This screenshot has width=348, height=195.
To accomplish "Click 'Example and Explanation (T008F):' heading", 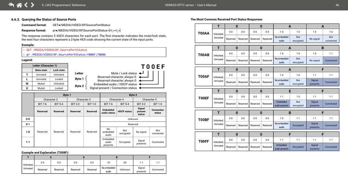I will click(45, 153).
